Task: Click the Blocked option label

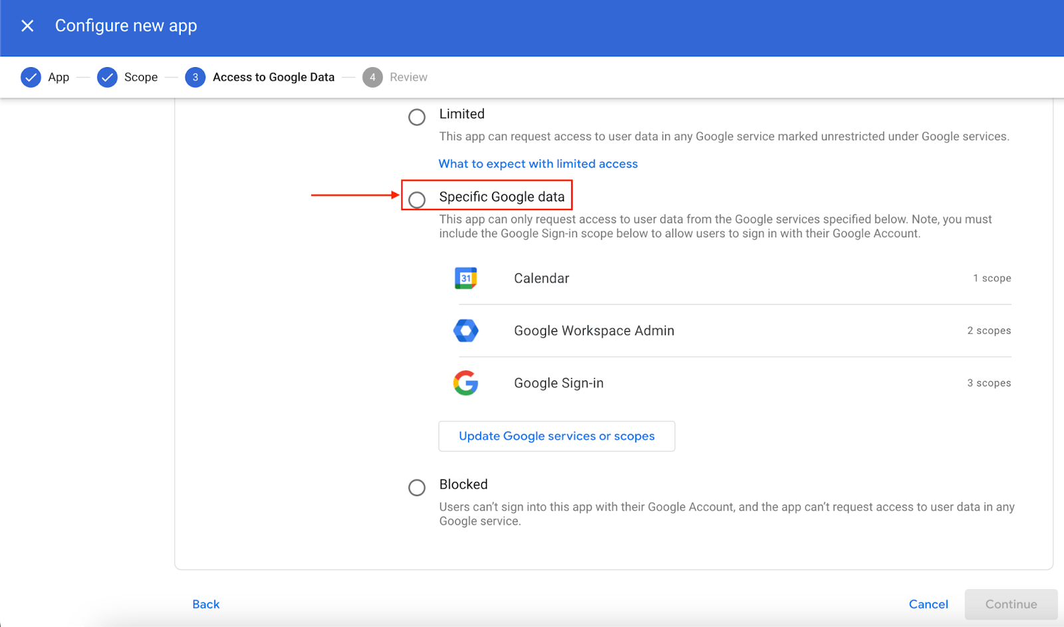Action: (464, 484)
